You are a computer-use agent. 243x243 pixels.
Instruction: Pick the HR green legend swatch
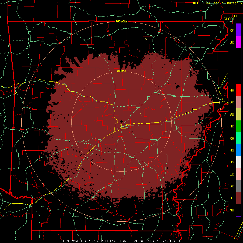pyautogui.click(x=238, y=126)
